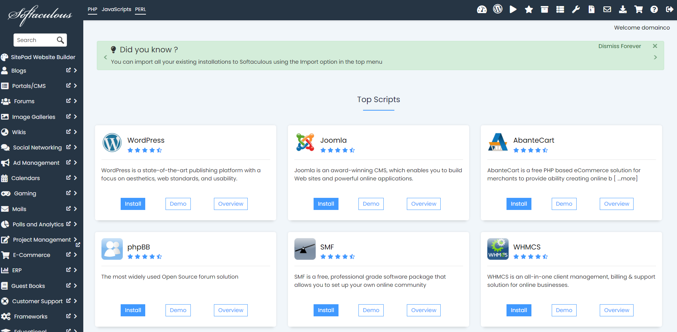The width and height of the screenshot is (677, 332).
Task: Click Dismiss Forever on the tip banner
Action: (x=620, y=46)
